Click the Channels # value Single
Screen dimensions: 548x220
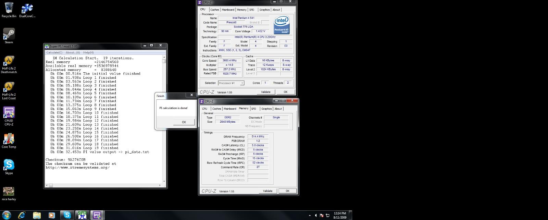coord(276,117)
